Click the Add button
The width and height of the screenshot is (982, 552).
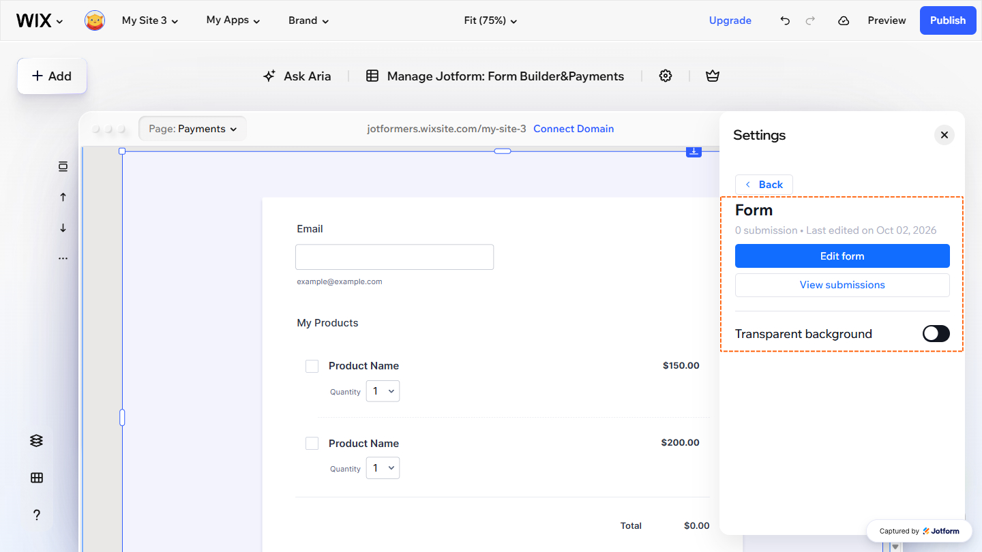click(x=52, y=76)
